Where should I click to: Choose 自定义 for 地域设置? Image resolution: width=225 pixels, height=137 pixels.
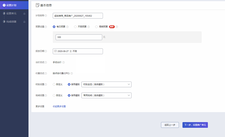tap(54, 95)
